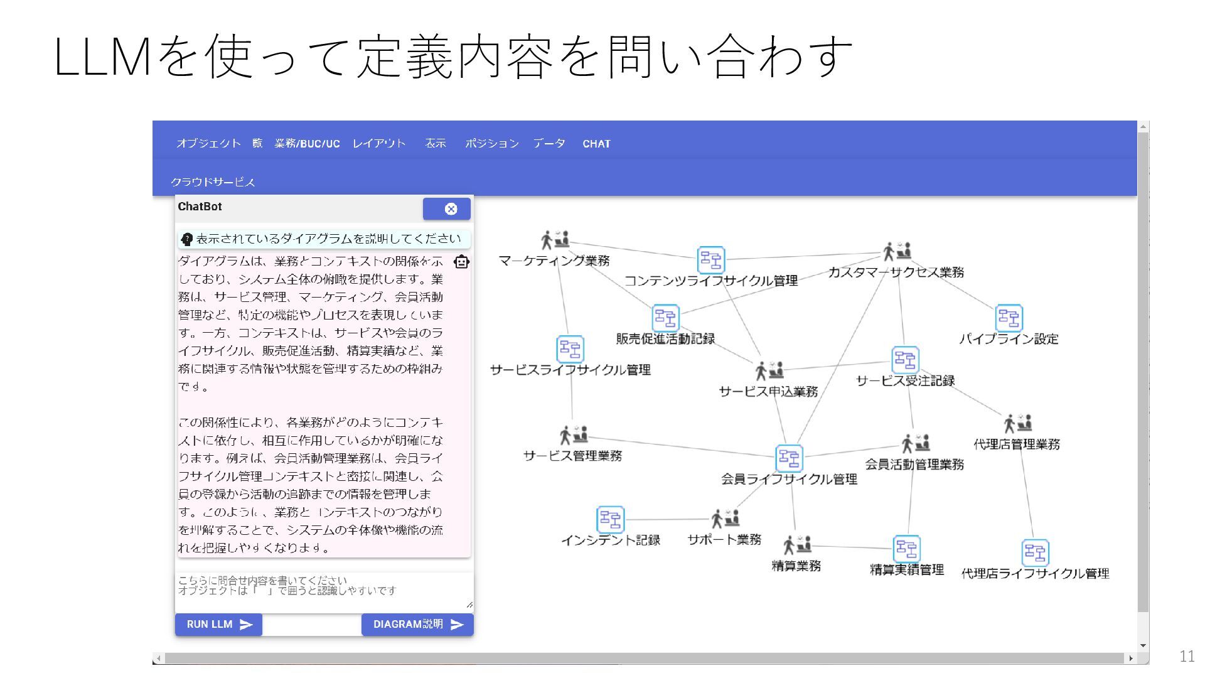Open the オブジェクト一覧 menu
Image resolution: width=1205 pixels, height=678 pixels.
click(x=220, y=143)
